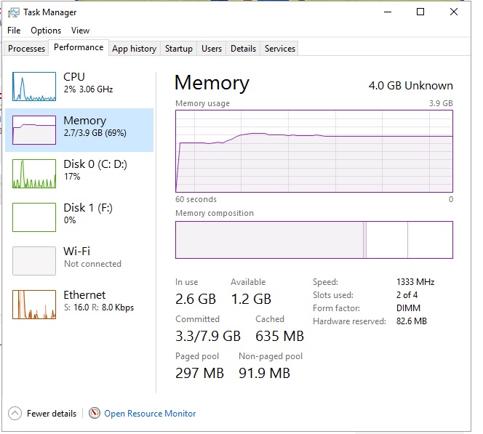
Task: Click the Form factor DIMM value
Action: tap(408, 308)
